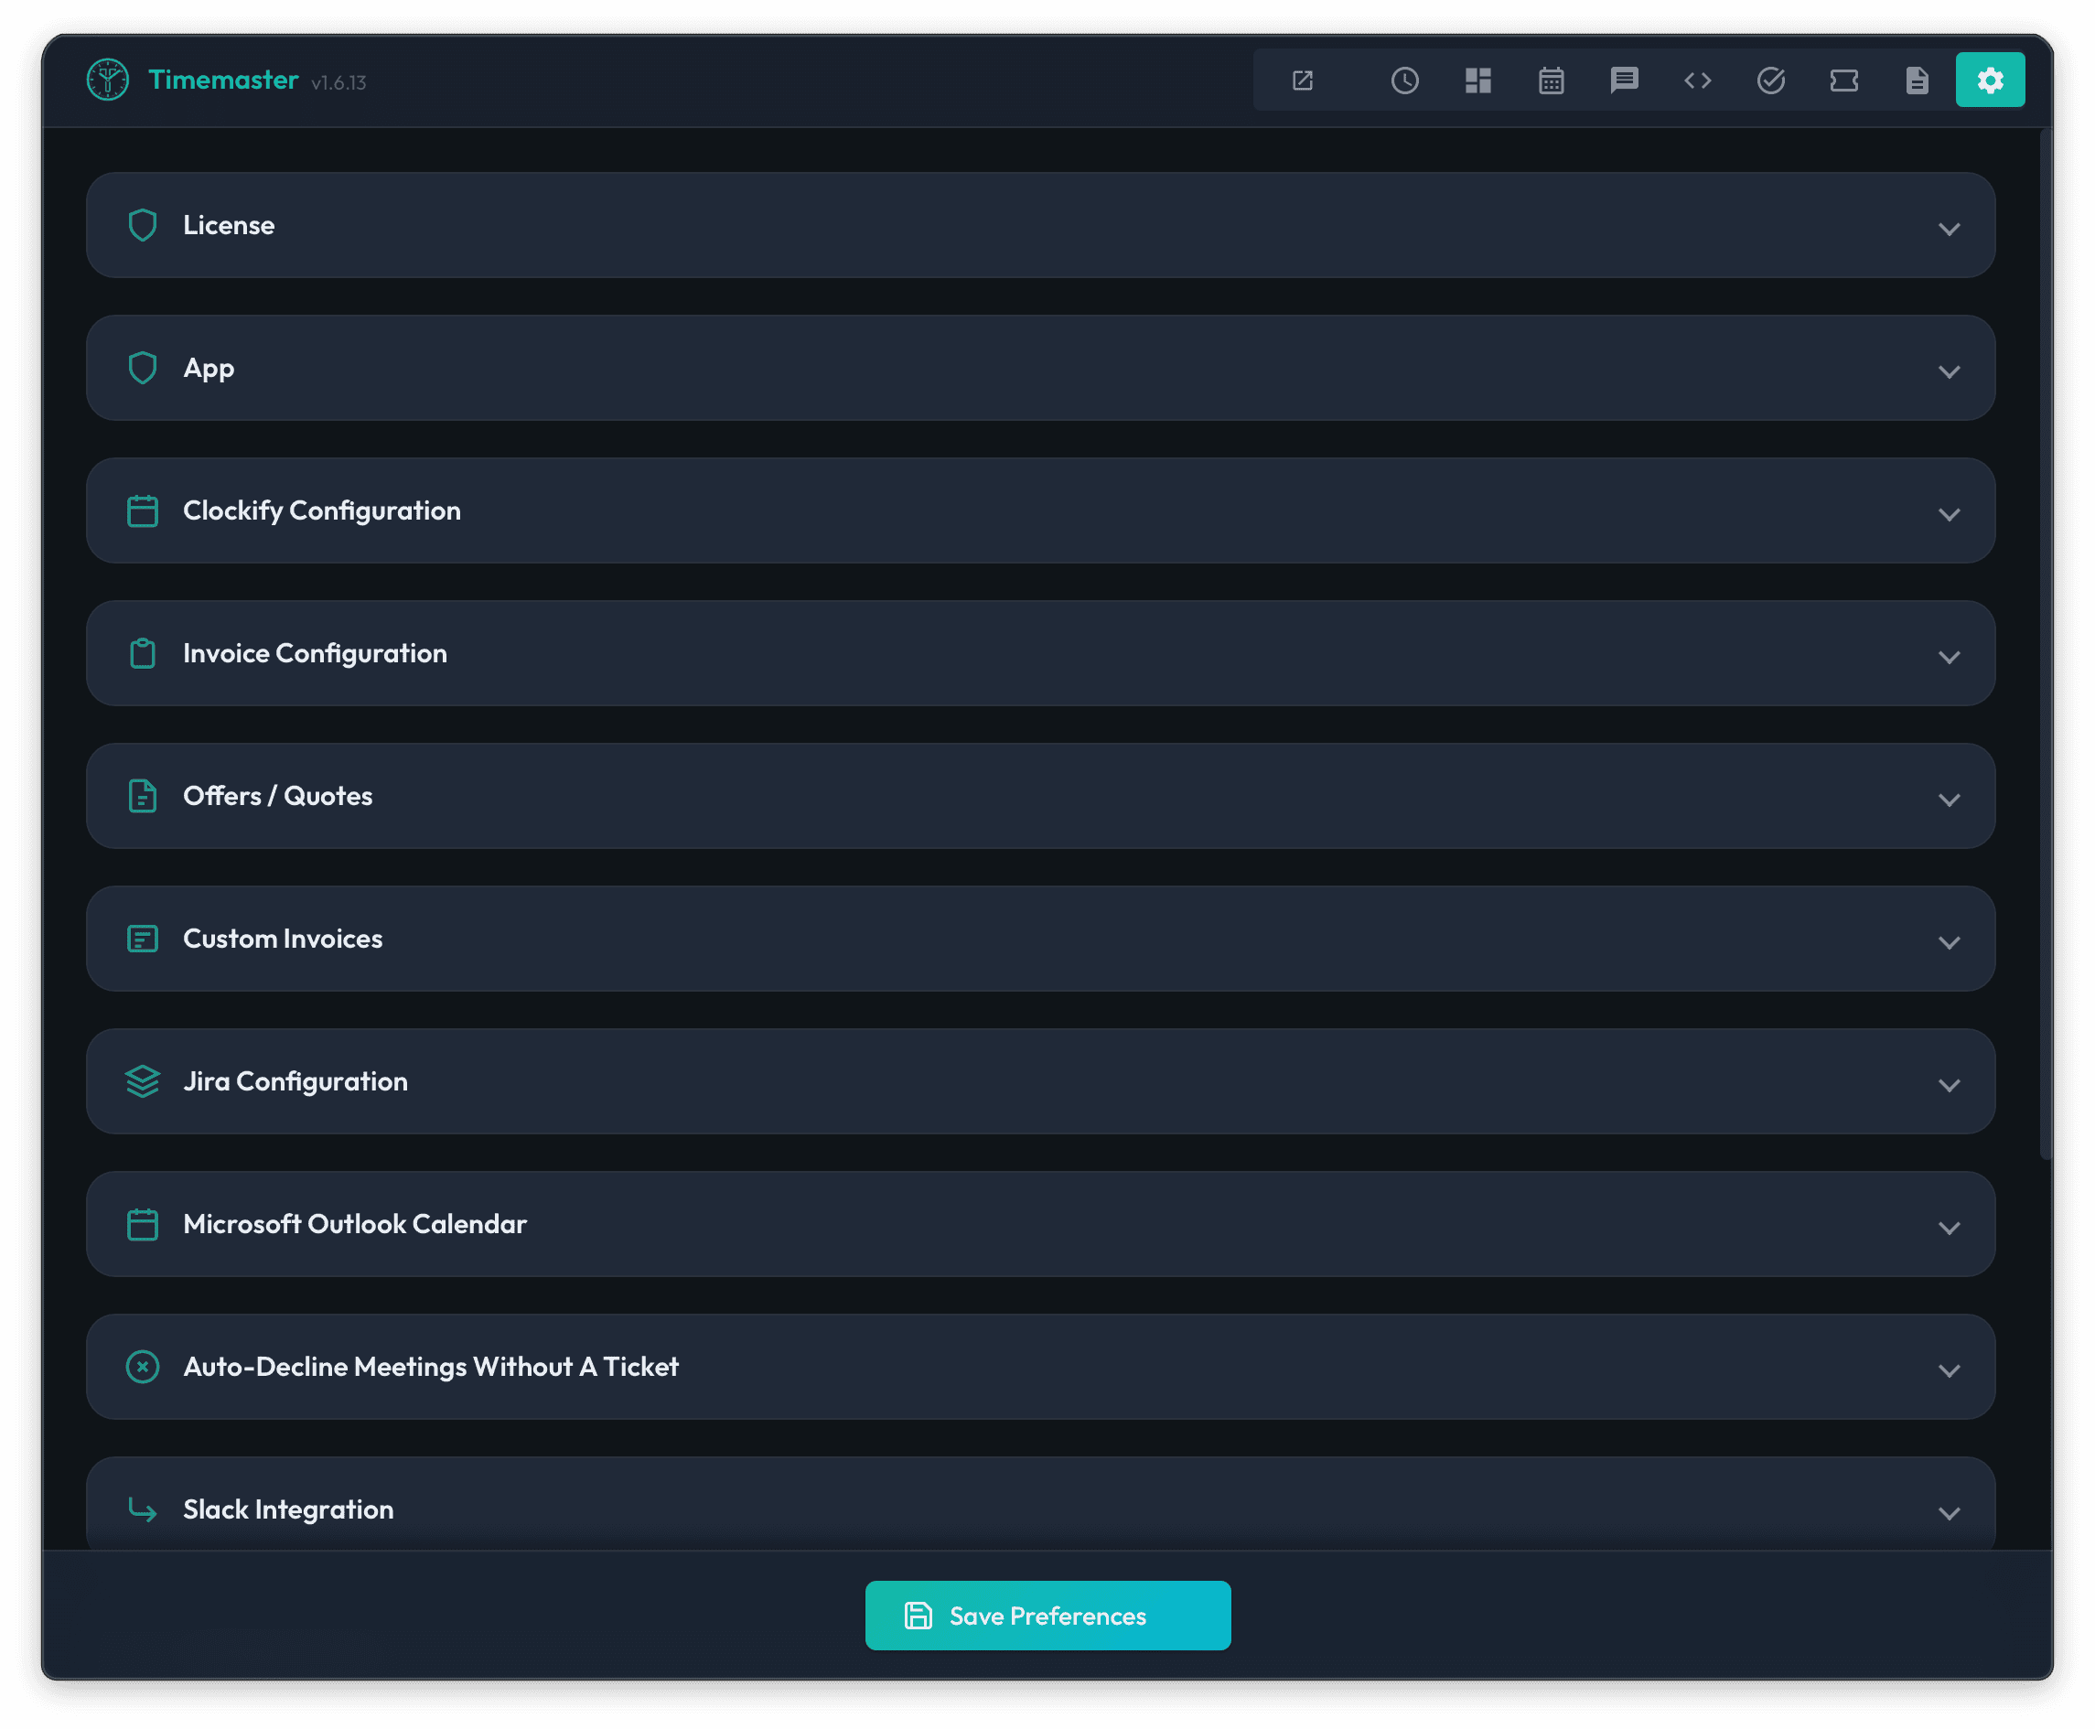Click the Microsoft Outlook Calendar heading
The image size is (2095, 1729).
(354, 1224)
